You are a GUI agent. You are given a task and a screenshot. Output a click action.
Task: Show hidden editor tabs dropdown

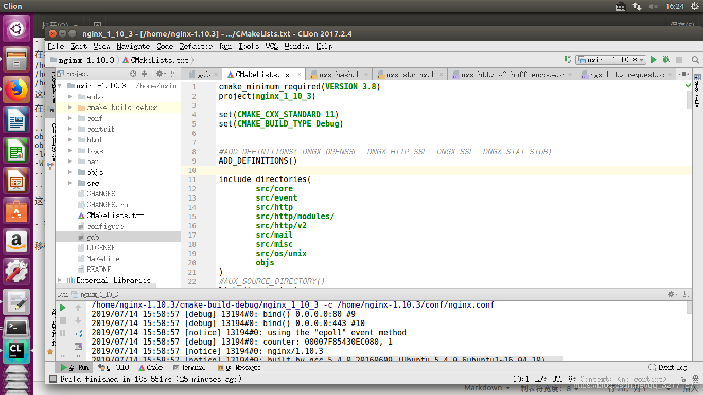point(683,74)
